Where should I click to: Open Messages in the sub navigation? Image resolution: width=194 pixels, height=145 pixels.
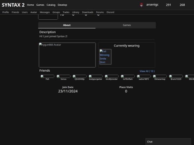(x=45, y=12)
